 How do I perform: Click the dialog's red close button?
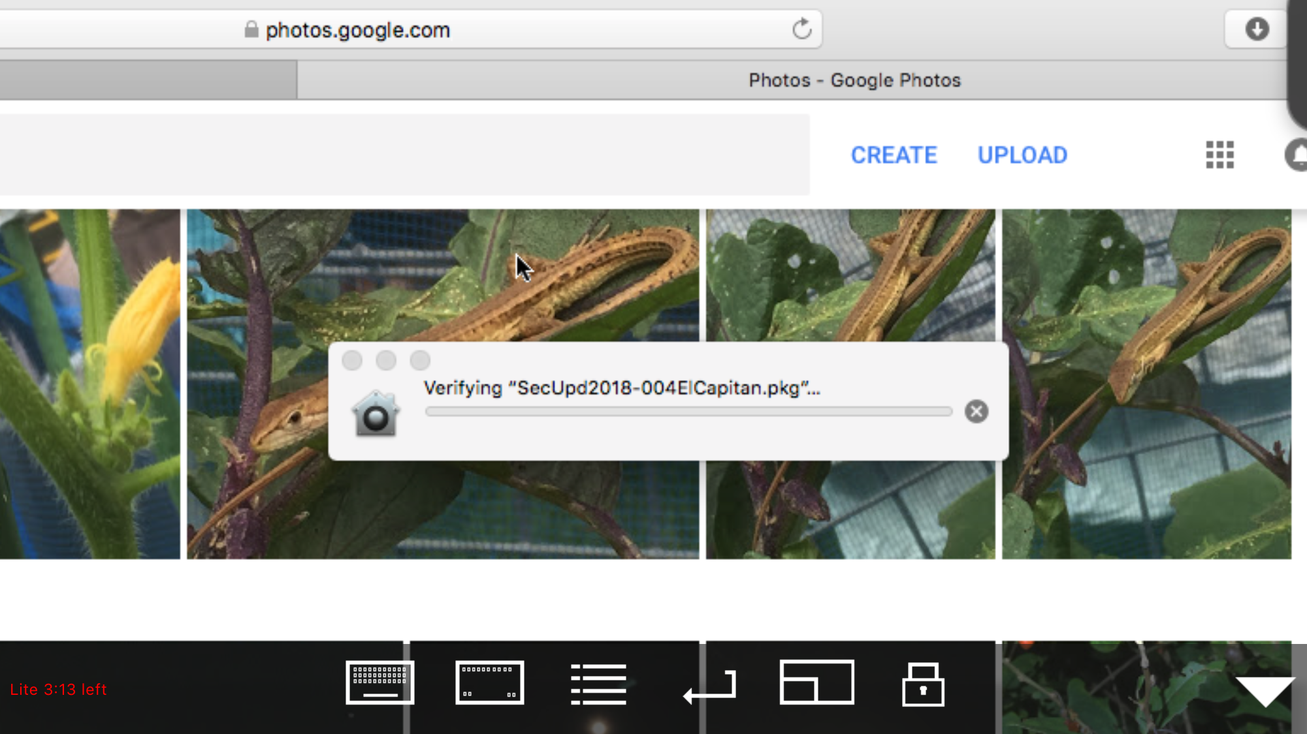tap(352, 360)
